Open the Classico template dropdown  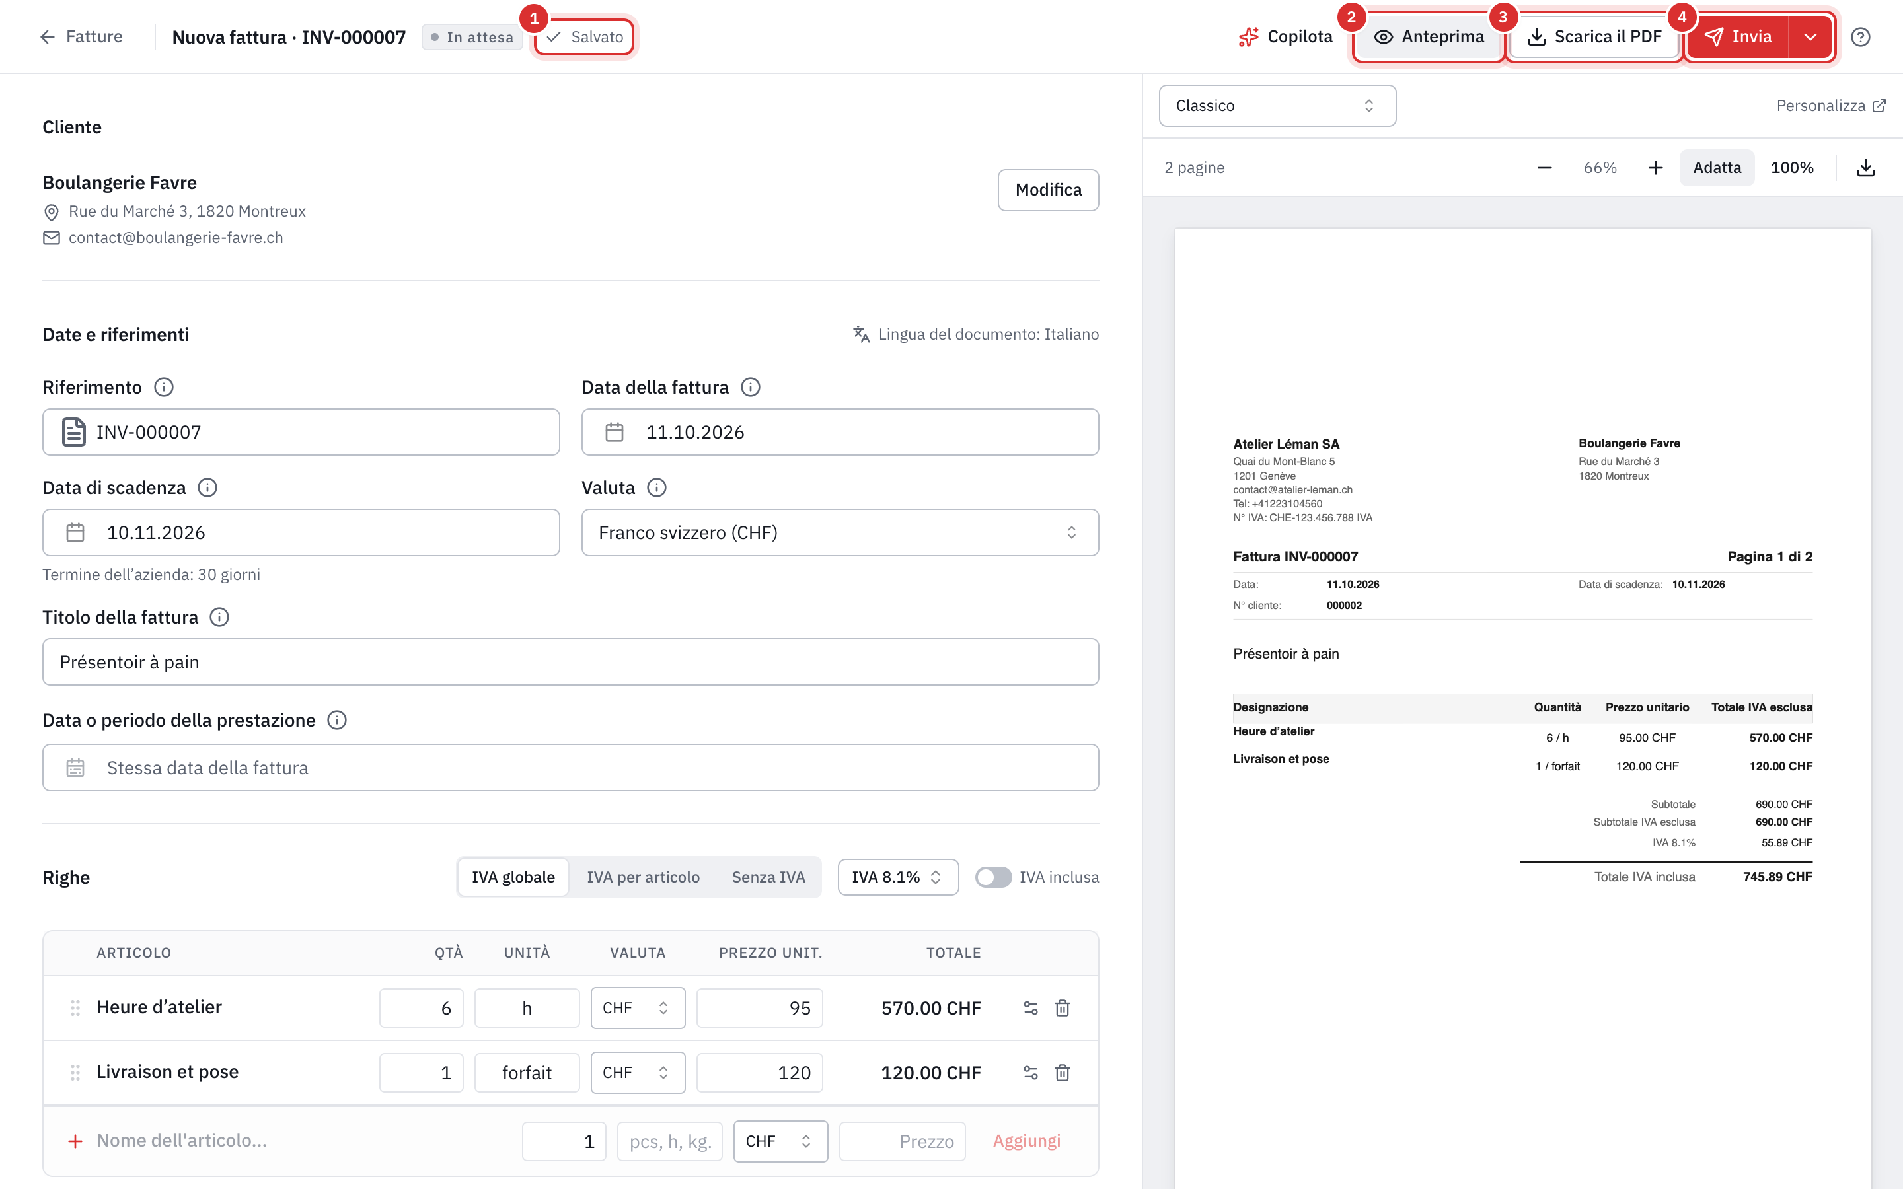(1277, 106)
